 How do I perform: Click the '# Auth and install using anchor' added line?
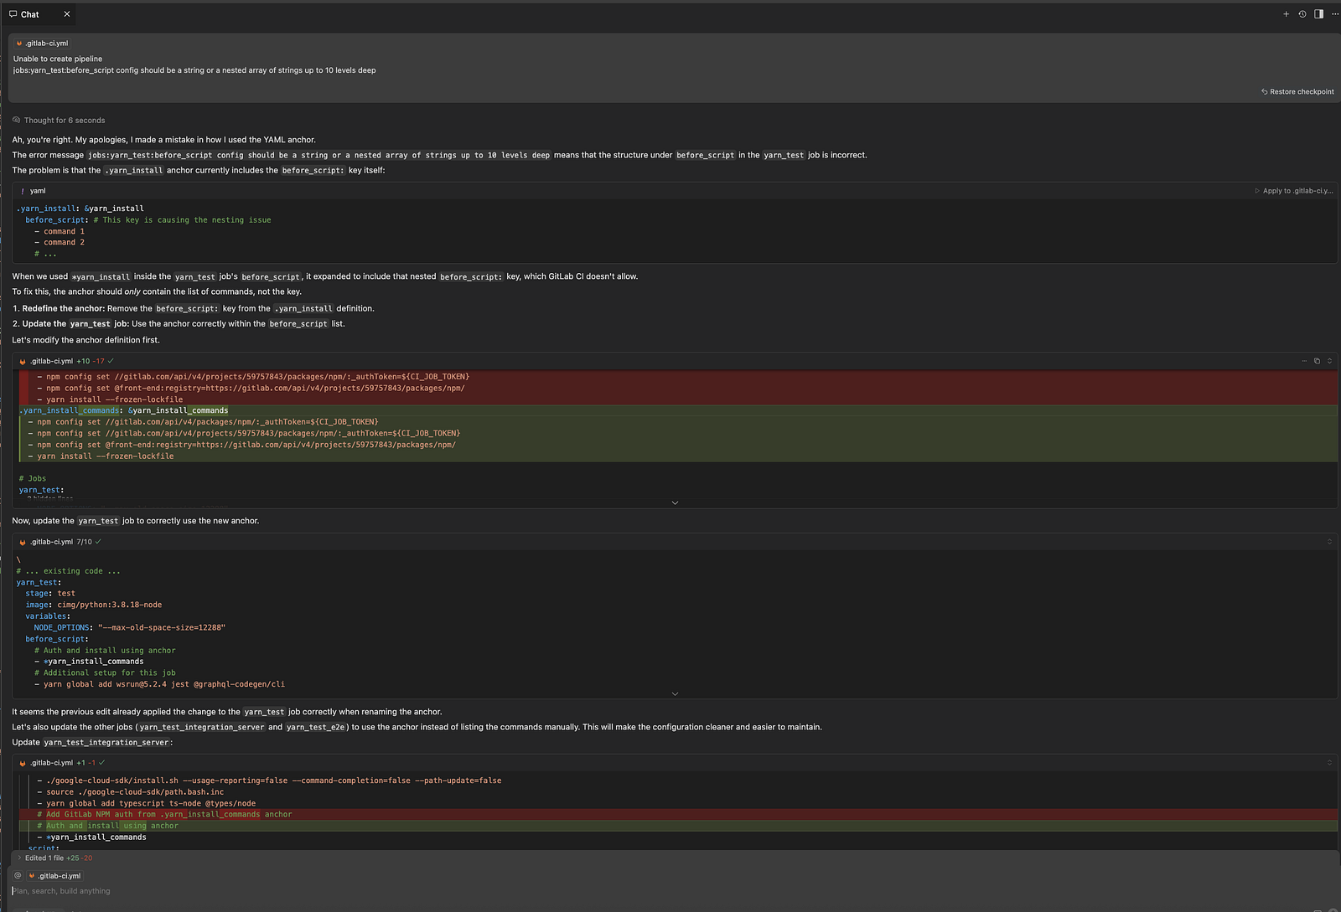107,827
